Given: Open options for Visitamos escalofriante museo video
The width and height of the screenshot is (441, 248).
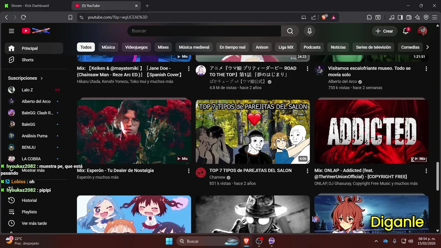Looking at the screenshot, I should 426,69.
